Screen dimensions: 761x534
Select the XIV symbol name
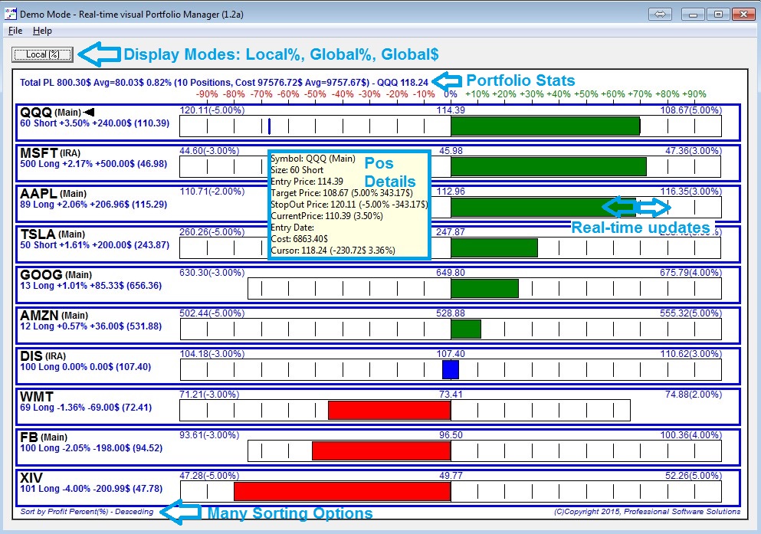(x=31, y=478)
